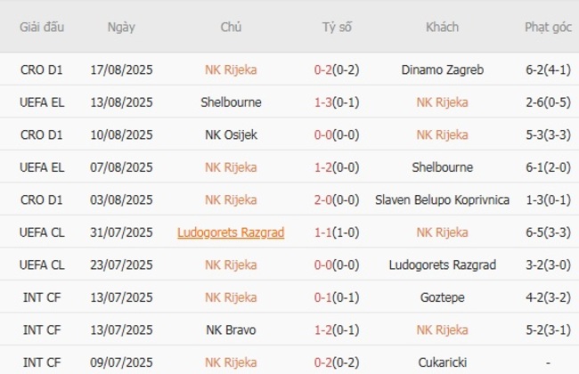579x374 pixels.
Task: Click the Giải đấu column header
Action: [42, 27]
